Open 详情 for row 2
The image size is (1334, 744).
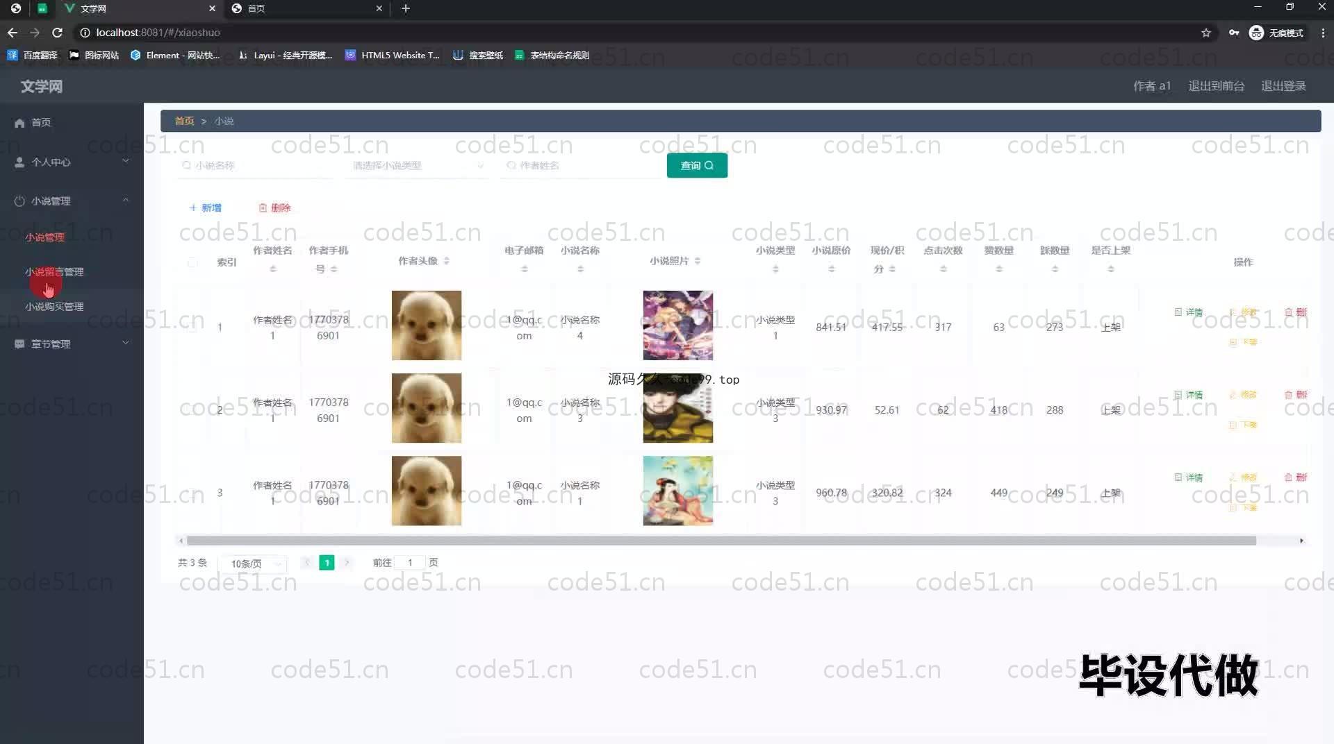point(1188,395)
